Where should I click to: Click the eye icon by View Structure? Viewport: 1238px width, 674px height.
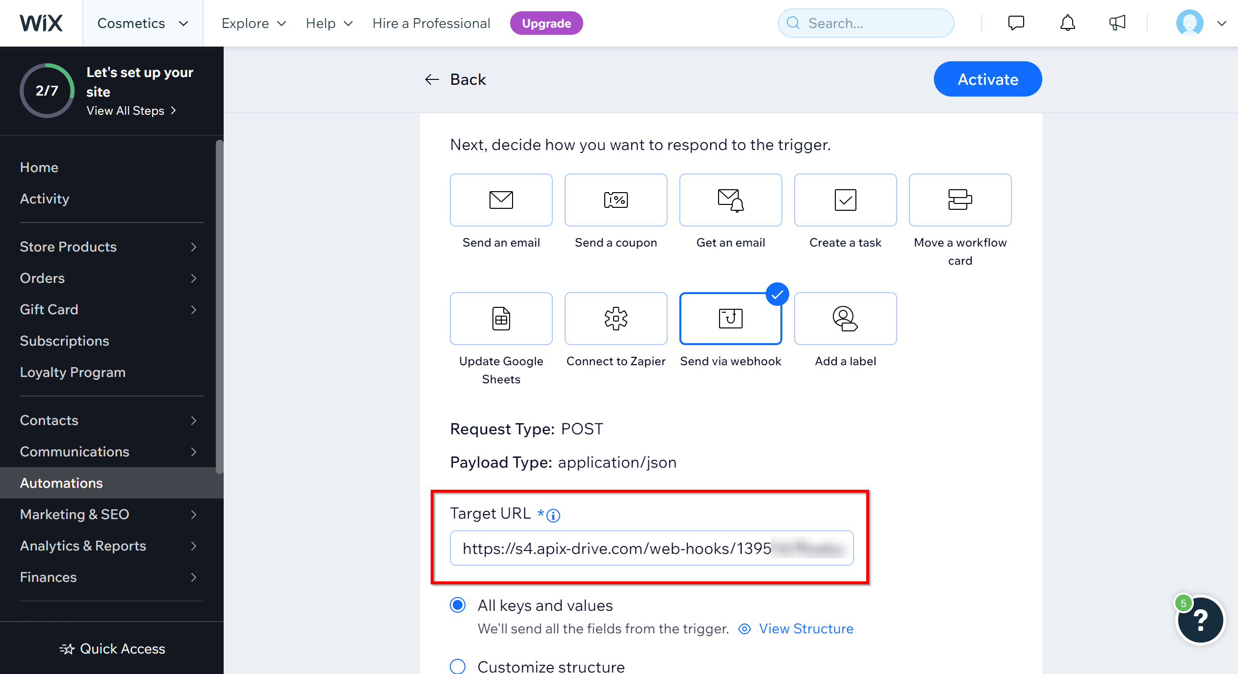[745, 629]
